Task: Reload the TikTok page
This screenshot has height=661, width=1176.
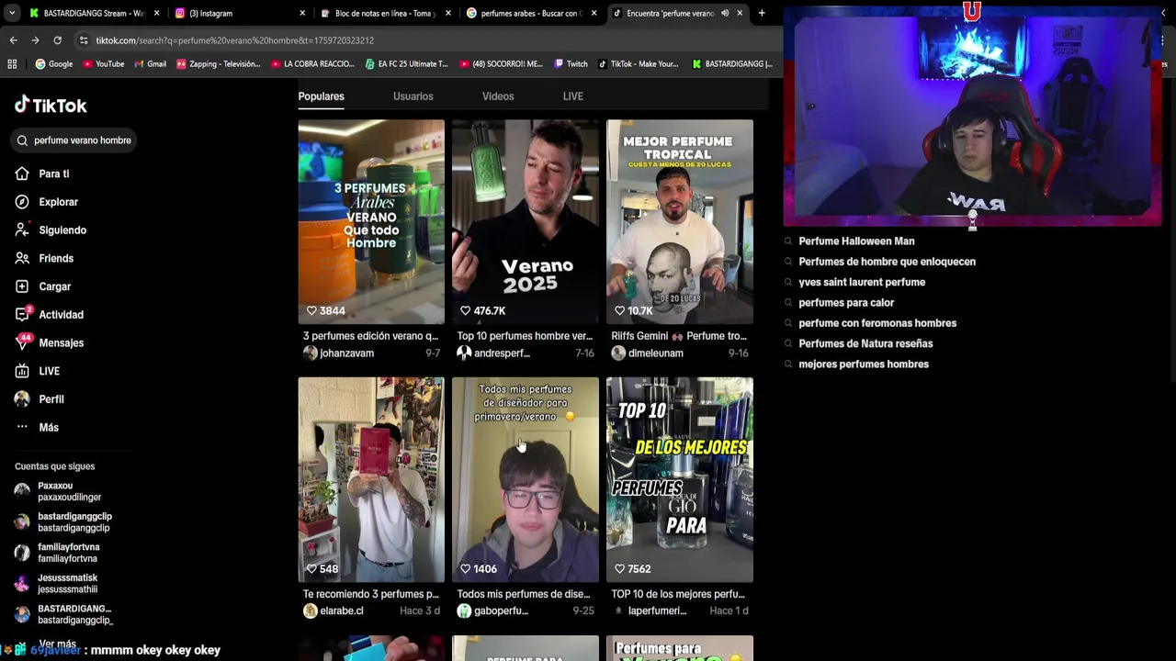Action: point(57,40)
